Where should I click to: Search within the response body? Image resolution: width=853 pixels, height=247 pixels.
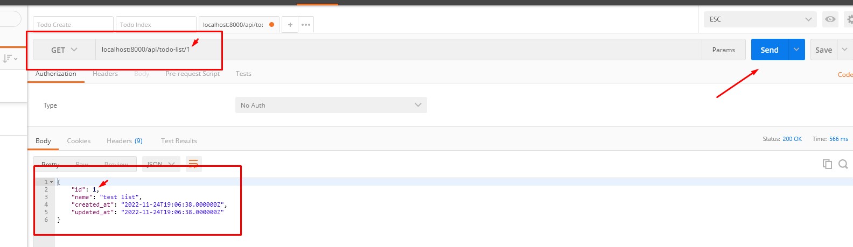(843, 164)
